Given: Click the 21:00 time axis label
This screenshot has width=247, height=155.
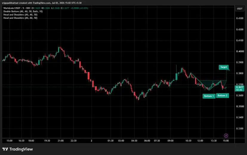Looking at the screenshot, I should pos(61,140).
